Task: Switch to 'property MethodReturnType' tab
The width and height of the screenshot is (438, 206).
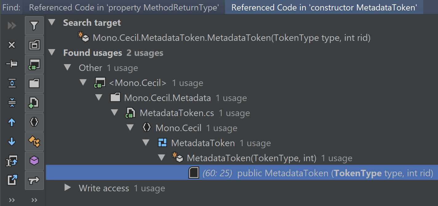Action: point(124,8)
